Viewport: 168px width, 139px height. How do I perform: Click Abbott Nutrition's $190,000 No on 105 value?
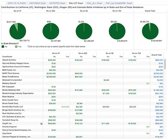(132, 60)
